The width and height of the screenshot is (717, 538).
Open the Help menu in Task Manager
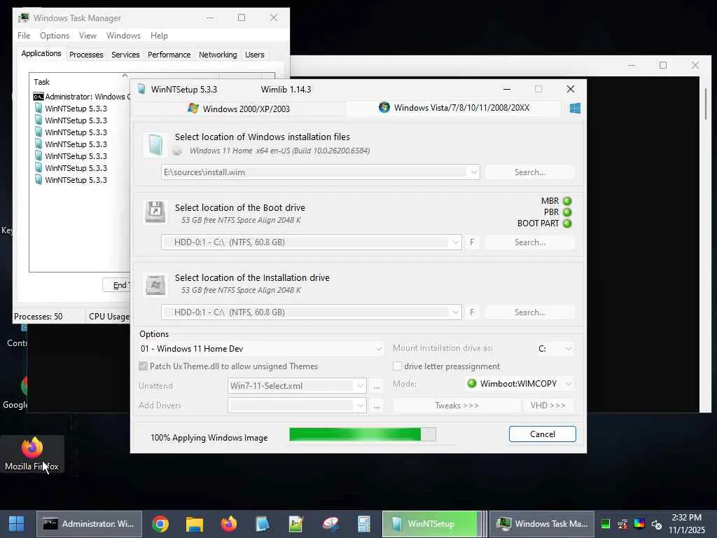pyautogui.click(x=159, y=36)
